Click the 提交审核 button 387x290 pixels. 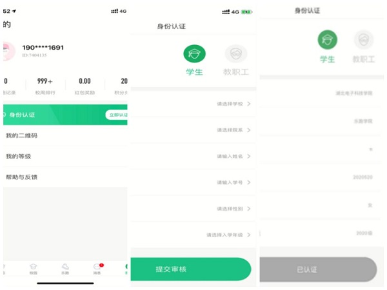191,269
